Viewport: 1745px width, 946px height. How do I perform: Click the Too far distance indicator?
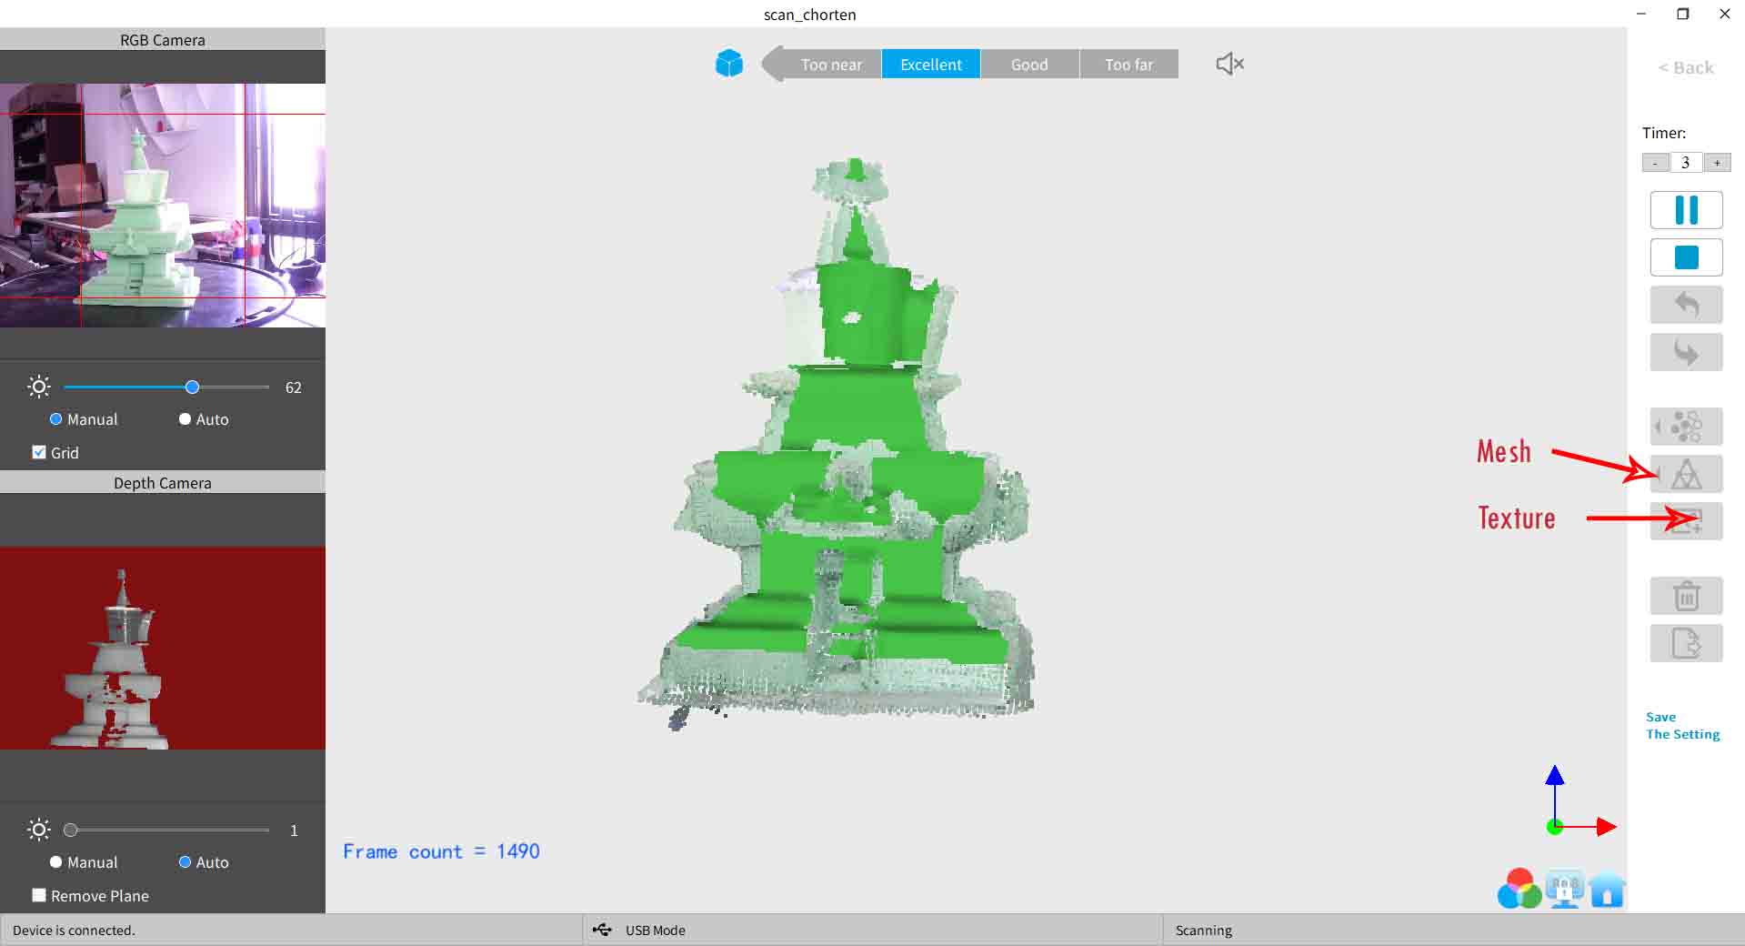tap(1128, 65)
